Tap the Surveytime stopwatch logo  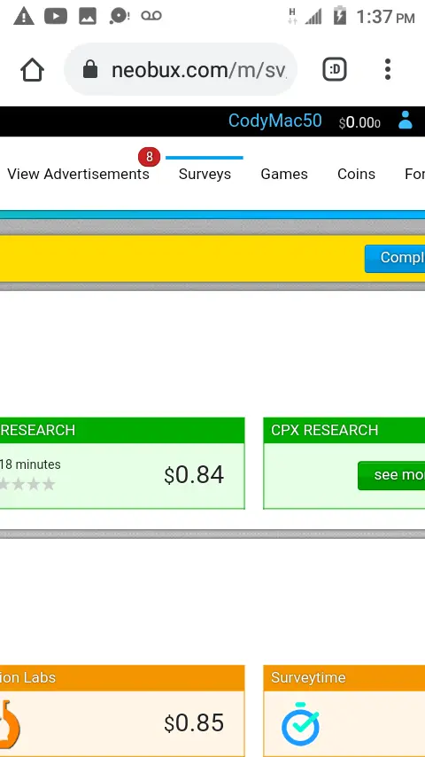point(300,723)
